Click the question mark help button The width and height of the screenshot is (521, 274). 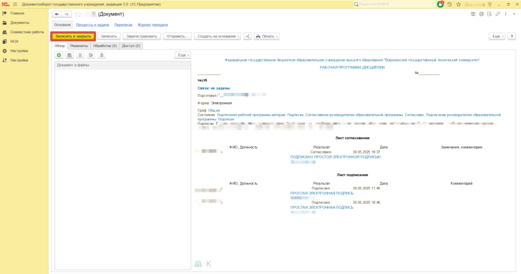[x=512, y=36]
